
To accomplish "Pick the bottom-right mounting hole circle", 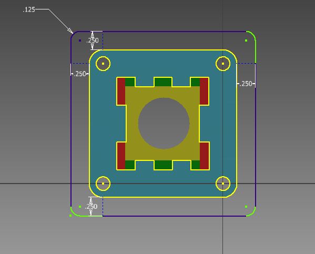I will (x=223, y=184).
